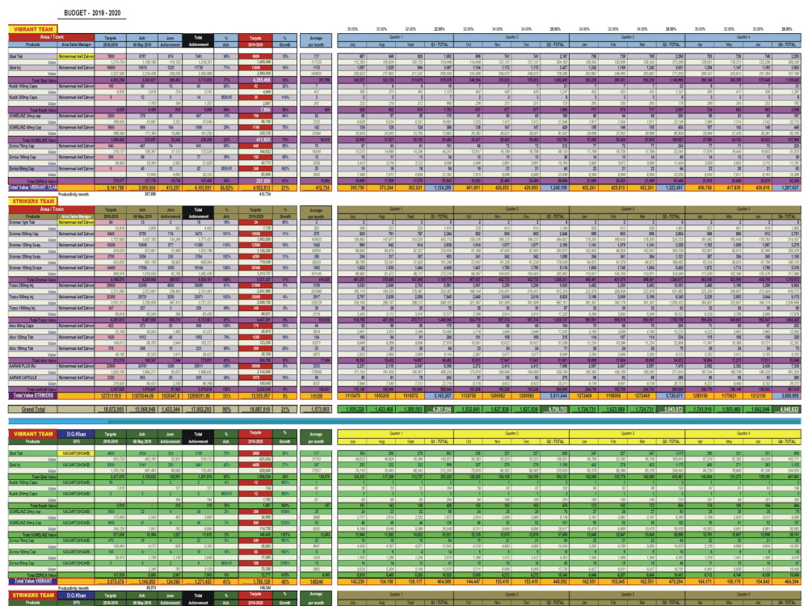Click the 15,568,948 grand total cell
The height and width of the screenshot is (606, 808).
coord(141,409)
